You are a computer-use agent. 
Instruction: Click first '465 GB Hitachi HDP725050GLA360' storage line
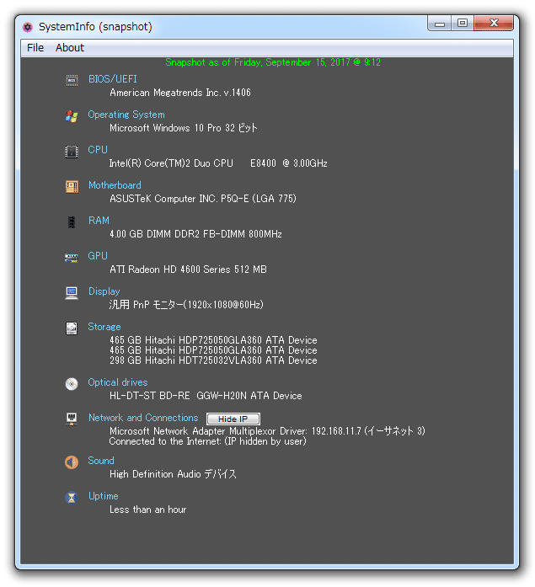(213, 340)
